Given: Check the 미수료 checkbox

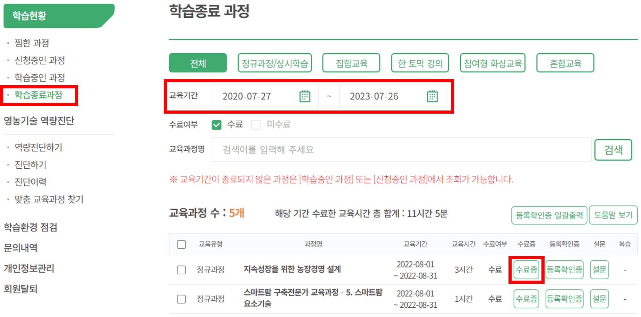Looking at the screenshot, I should (256, 125).
